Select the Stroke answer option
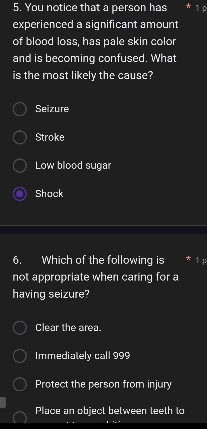 (x=20, y=137)
